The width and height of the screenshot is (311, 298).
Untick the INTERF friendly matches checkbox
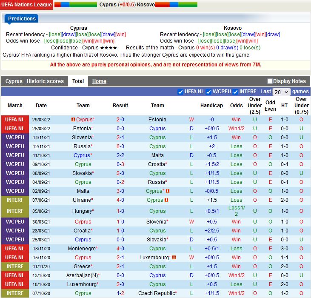pyautogui.click(x=236, y=92)
